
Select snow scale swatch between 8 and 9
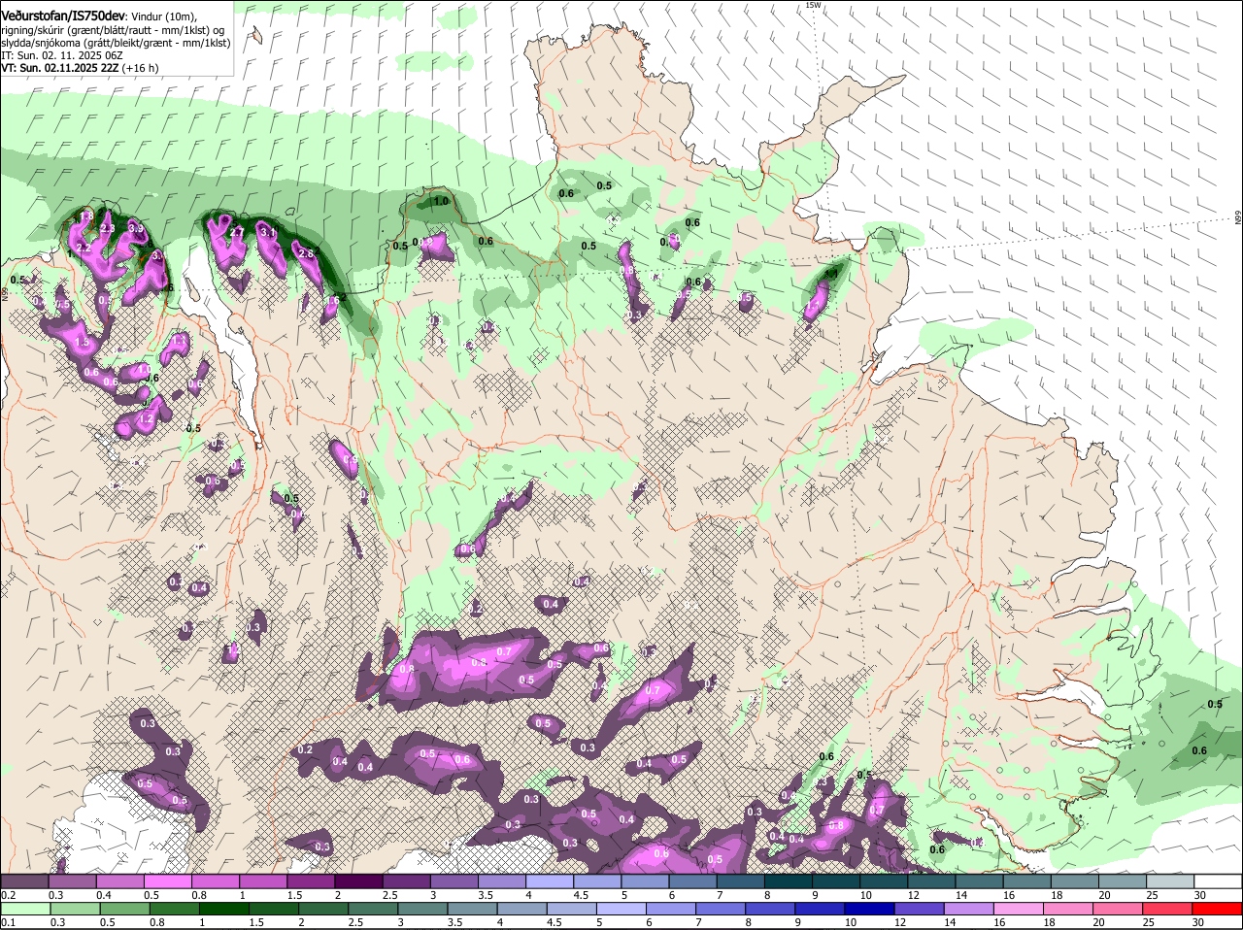click(x=789, y=880)
